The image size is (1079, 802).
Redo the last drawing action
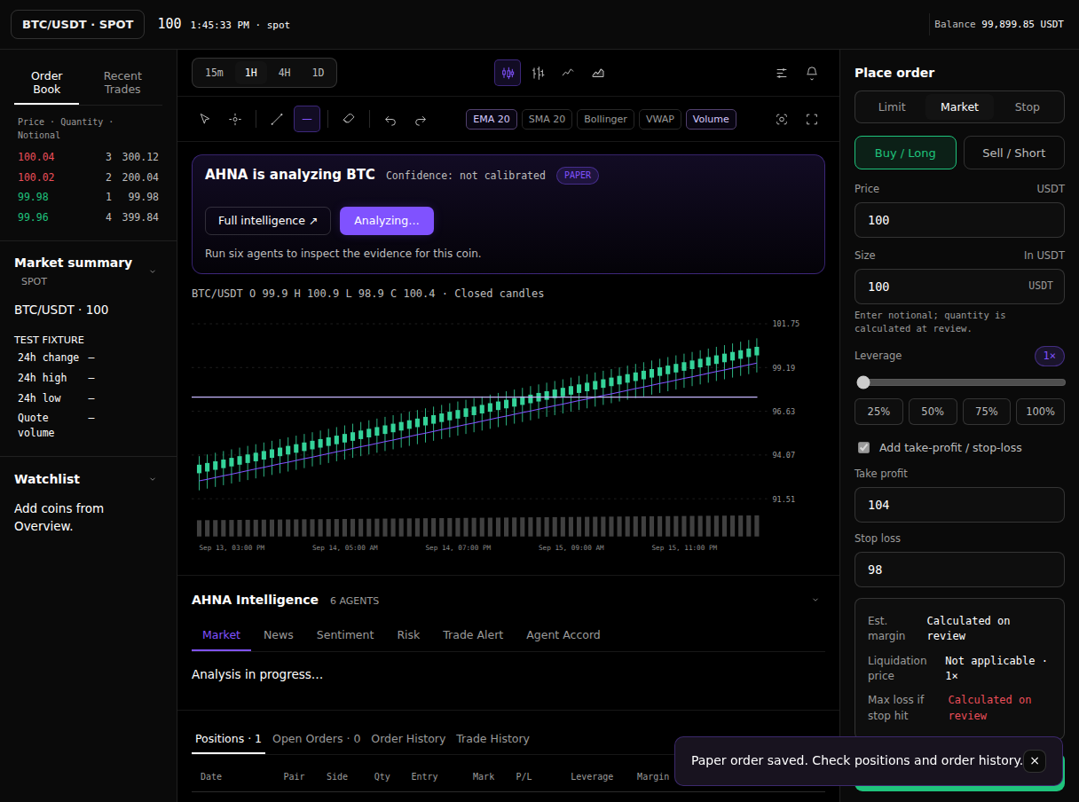pos(421,119)
